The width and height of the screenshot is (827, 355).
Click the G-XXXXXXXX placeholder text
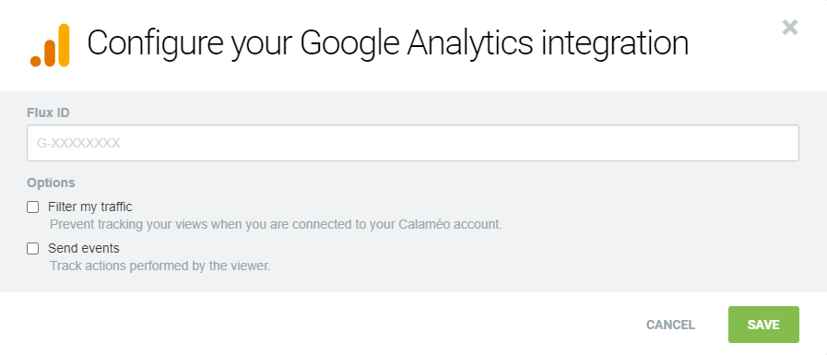click(78, 143)
